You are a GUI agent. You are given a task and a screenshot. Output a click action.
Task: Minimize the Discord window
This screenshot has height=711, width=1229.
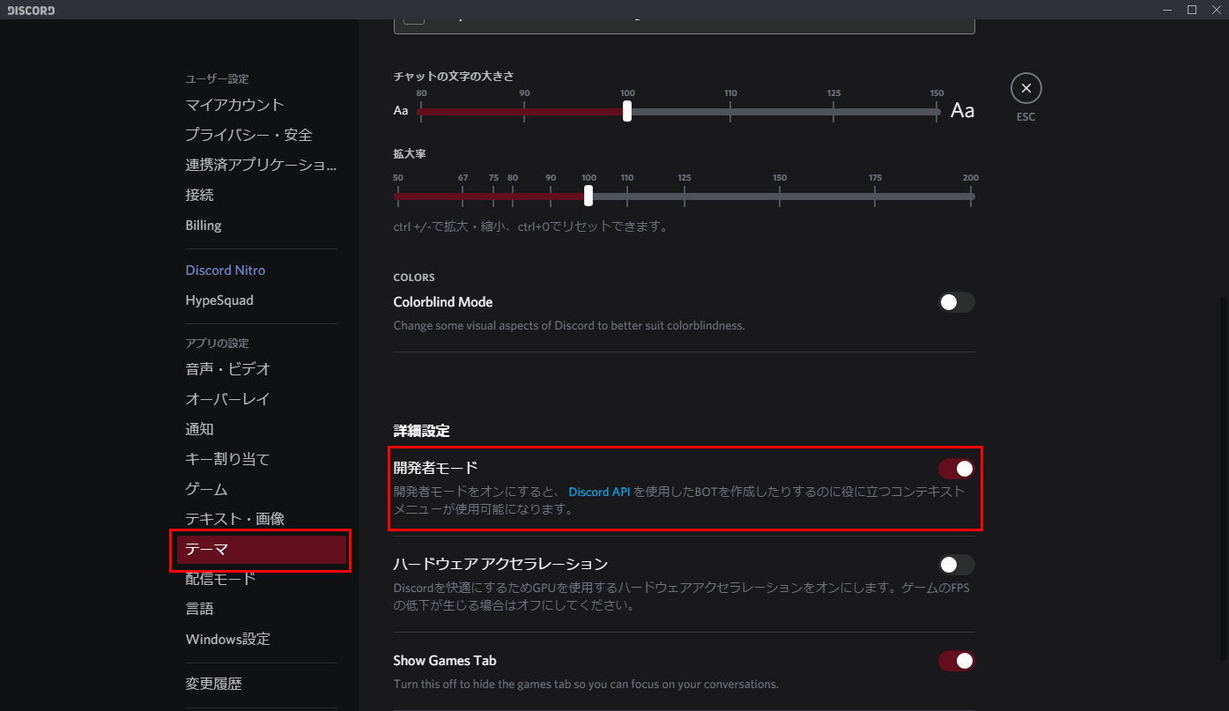tap(1167, 10)
